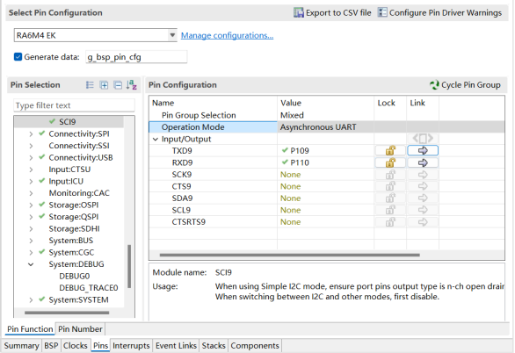The image size is (515, 353).
Task: Click the lock icon for CTSRTS9
Action: [x=390, y=222]
